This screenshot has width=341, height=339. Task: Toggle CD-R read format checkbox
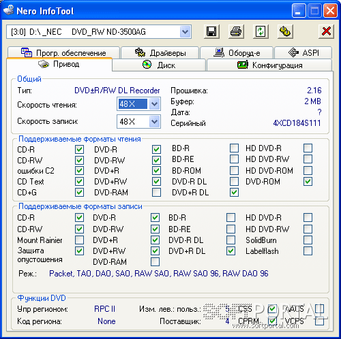(x=79, y=150)
